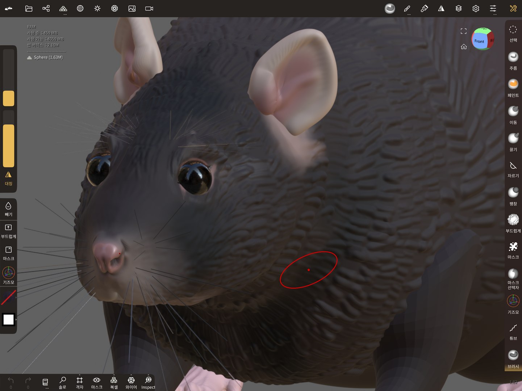Open the Interface sliders menu
The width and height of the screenshot is (522, 391).
(493, 8)
